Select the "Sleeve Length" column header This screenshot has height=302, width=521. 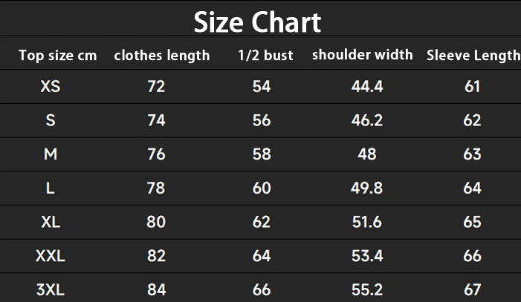pyautogui.click(x=473, y=56)
